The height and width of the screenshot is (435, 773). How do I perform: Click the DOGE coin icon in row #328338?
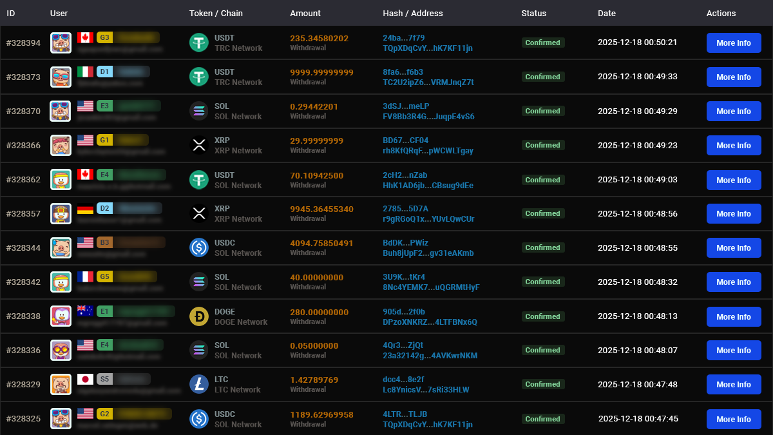(198, 316)
